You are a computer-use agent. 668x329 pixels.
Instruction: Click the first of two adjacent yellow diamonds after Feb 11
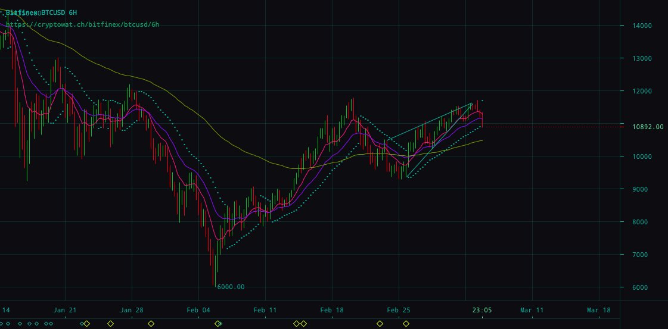[x=297, y=324]
